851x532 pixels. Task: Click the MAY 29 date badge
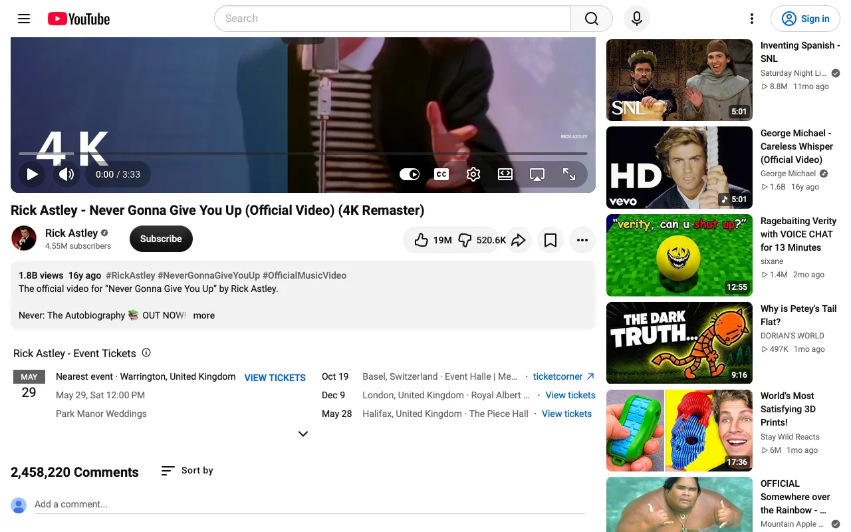point(29,385)
